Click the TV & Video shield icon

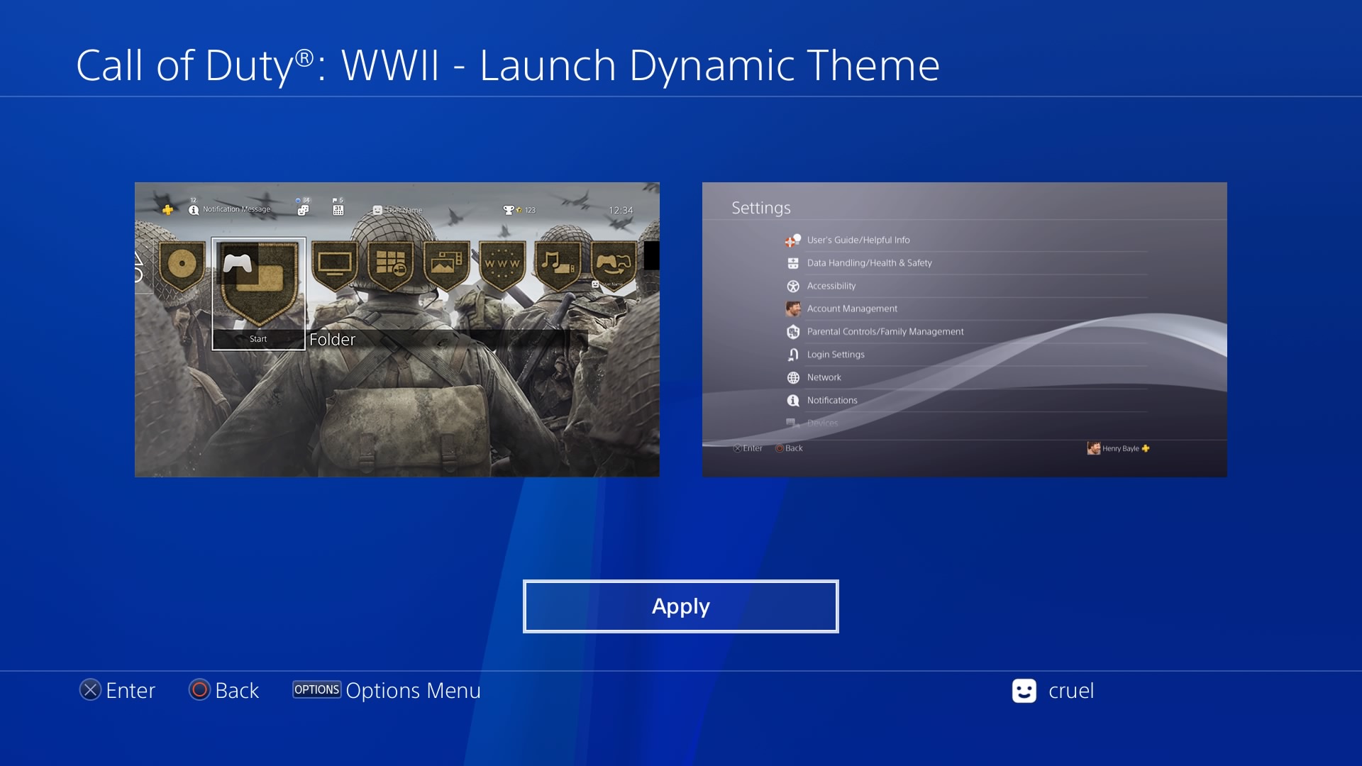tap(335, 266)
